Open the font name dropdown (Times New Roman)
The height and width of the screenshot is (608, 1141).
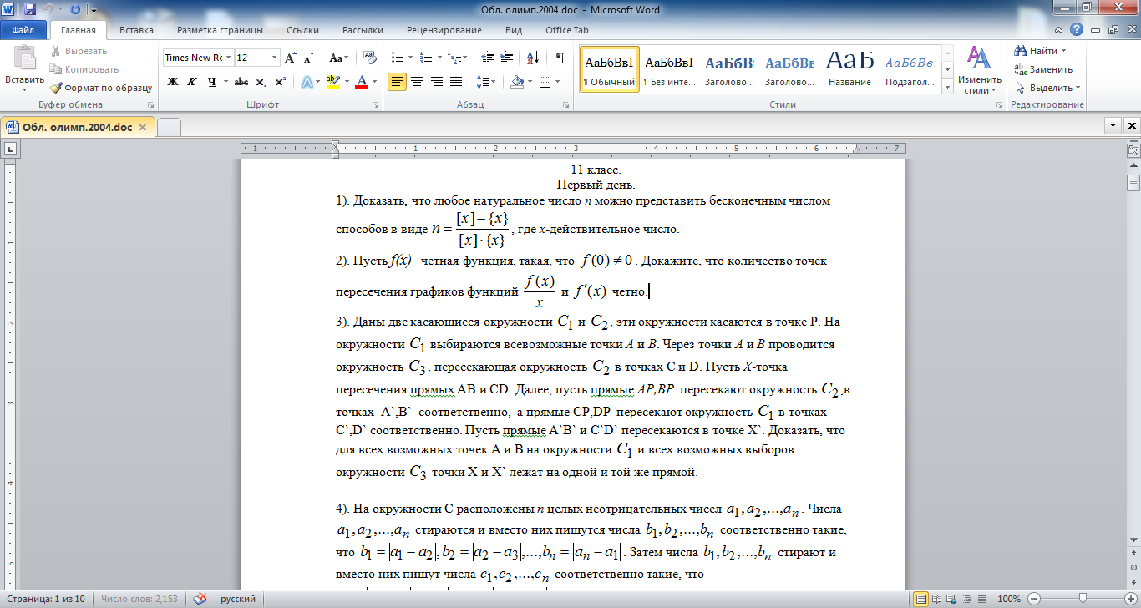tap(228, 58)
